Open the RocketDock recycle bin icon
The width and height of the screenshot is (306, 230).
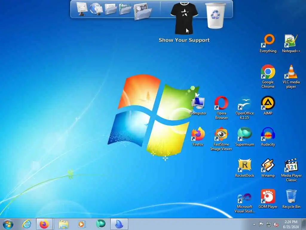[x=215, y=16]
